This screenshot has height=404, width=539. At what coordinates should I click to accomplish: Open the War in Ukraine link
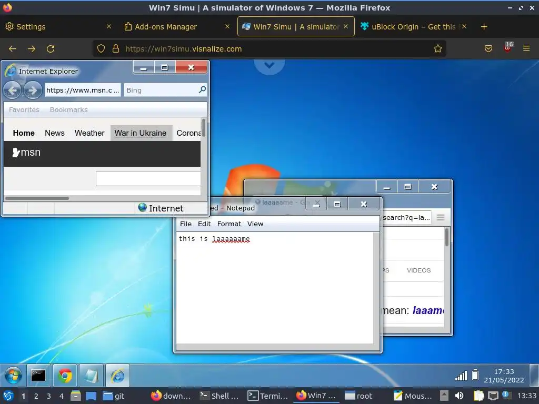pyautogui.click(x=140, y=133)
